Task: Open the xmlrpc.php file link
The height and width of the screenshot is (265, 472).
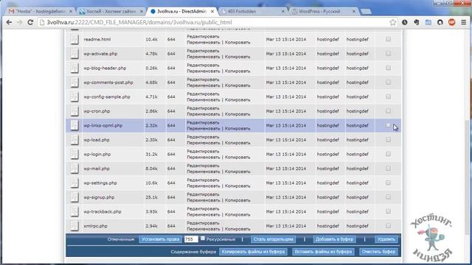Action: coord(95,226)
